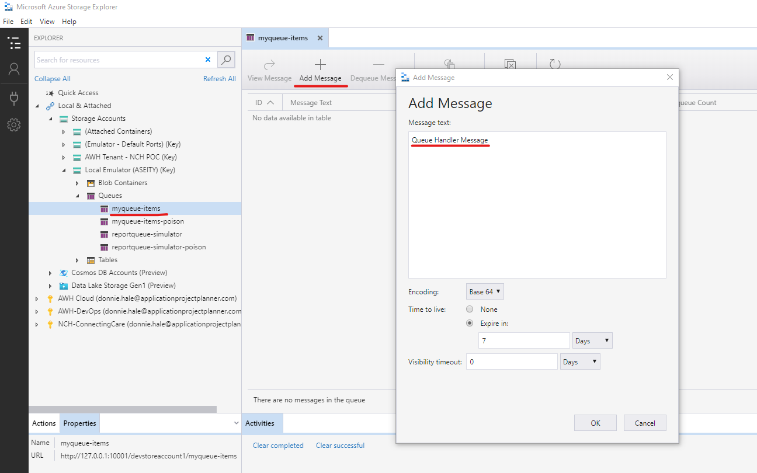Expand the (Attached Containers) node
The width and height of the screenshot is (757, 473).
tap(64, 131)
